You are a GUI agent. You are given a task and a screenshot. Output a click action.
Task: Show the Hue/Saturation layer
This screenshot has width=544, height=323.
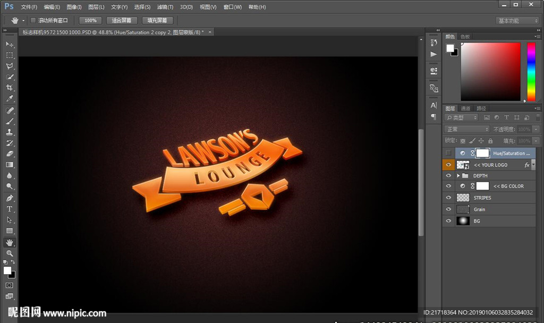pos(448,153)
